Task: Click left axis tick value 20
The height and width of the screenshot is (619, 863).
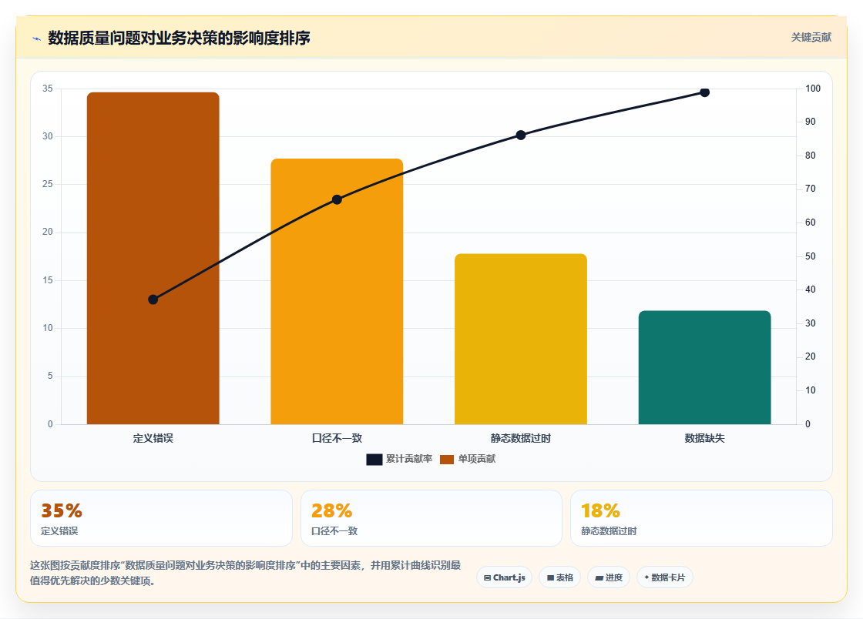Action: tap(48, 232)
